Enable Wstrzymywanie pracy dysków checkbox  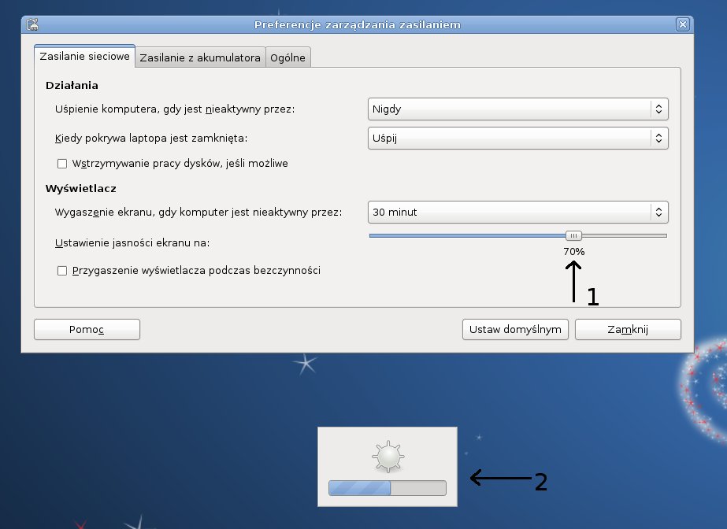(63, 164)
